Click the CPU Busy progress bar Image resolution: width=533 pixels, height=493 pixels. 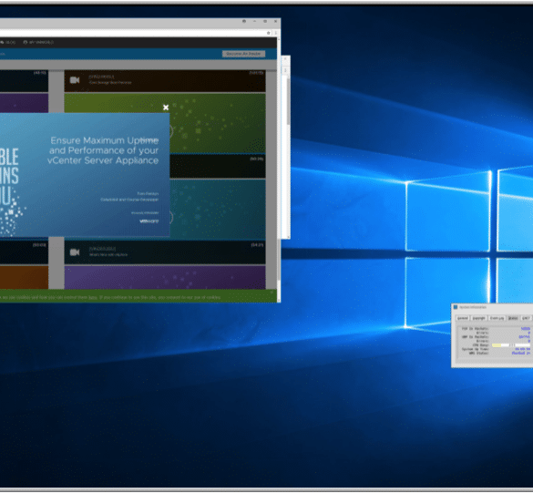pyautogui.click(x=510, y=345)
